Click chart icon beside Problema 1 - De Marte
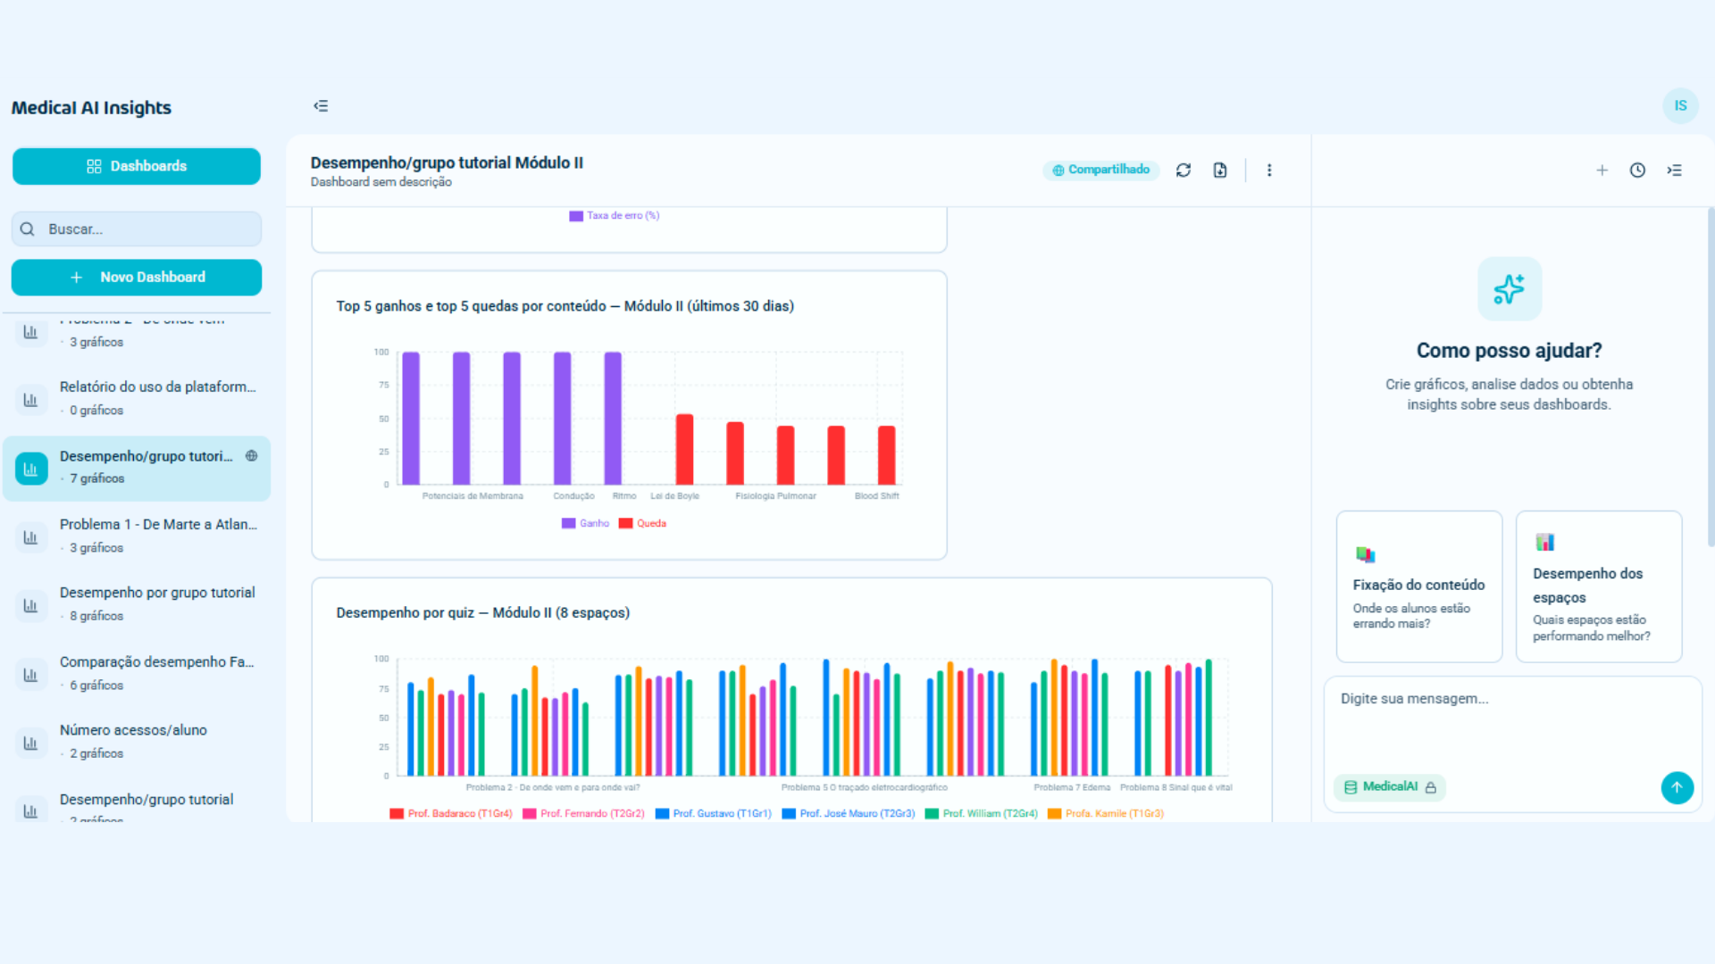Image resolution: width=1715 pixels, height=964 pixels. click(30, 537)
